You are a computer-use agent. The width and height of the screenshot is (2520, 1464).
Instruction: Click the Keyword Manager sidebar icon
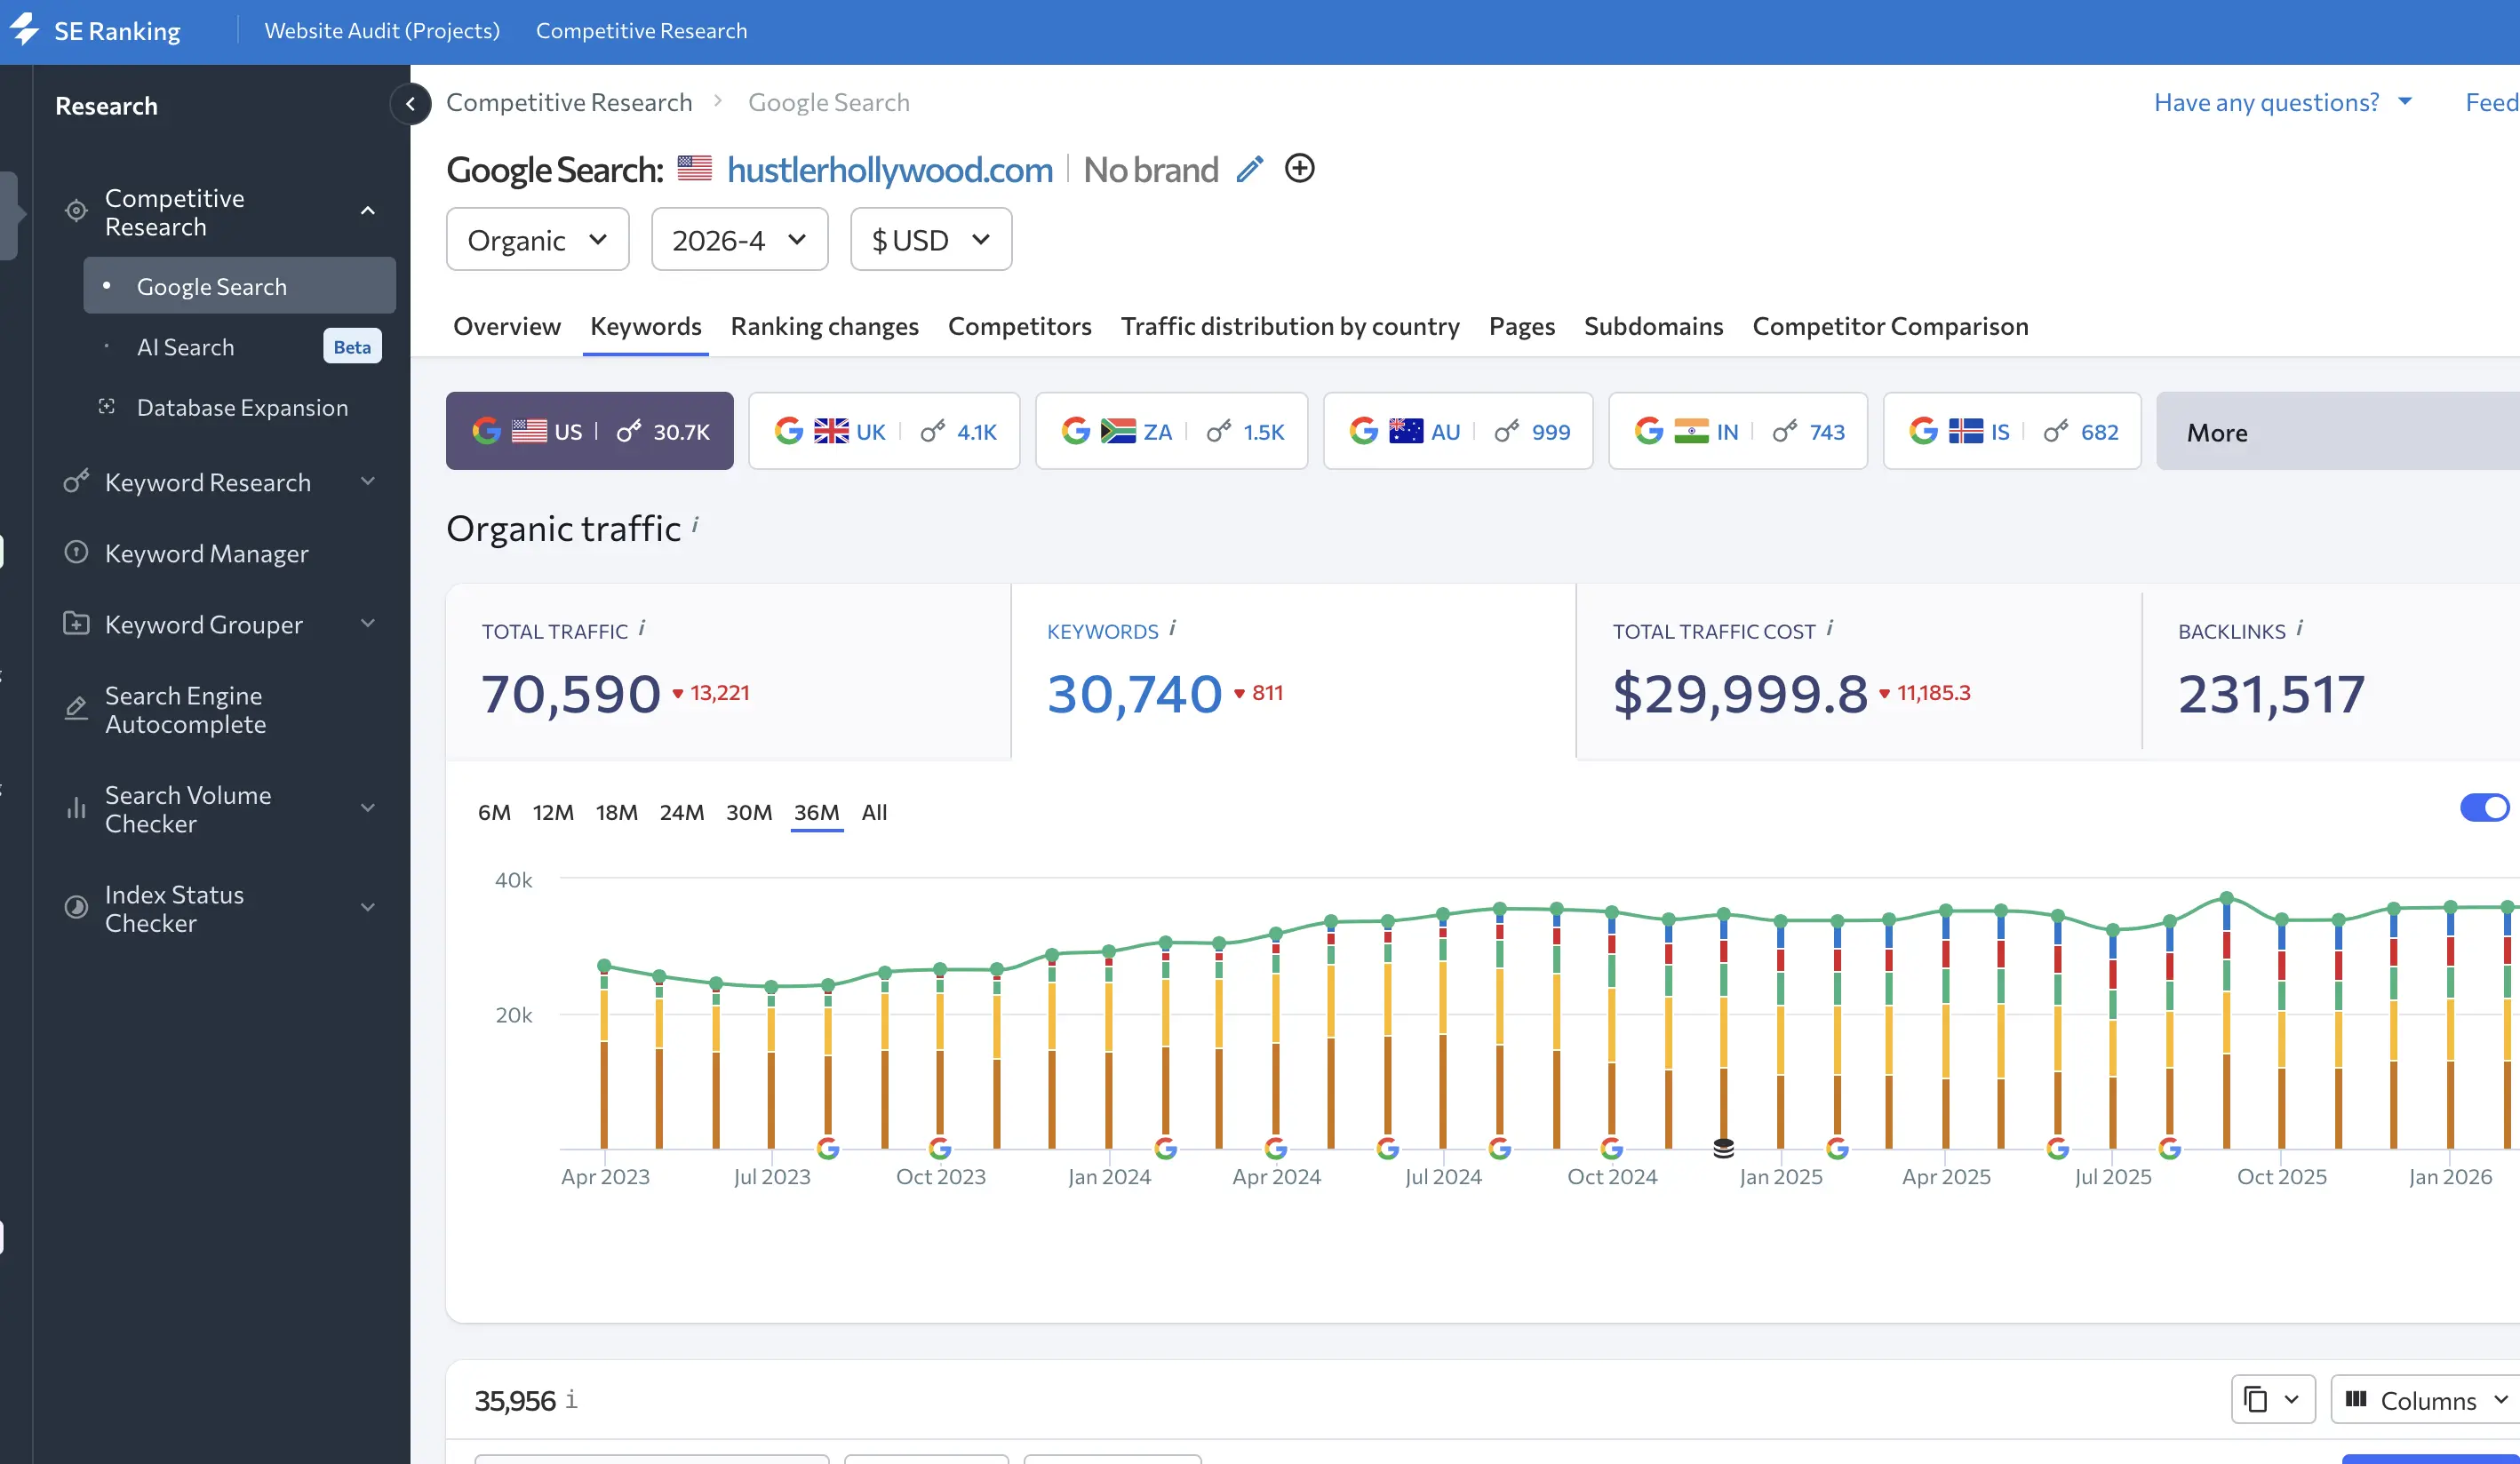76,553
